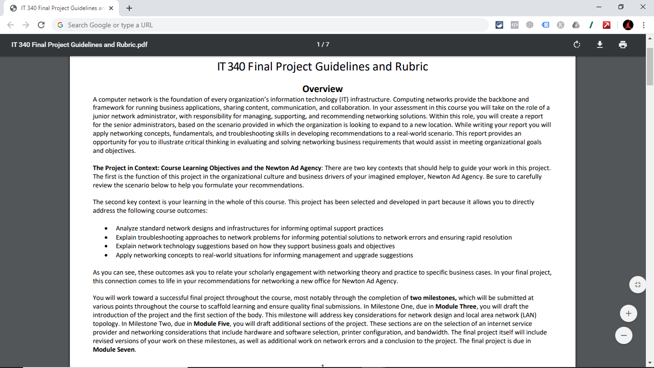Click the 'Explain troubleshooting approaches' bullet
The image size is (654, 368).
point(314,237)
